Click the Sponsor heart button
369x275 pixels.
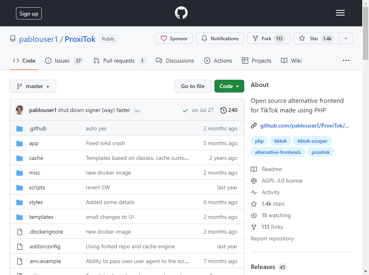coord(174,38)
